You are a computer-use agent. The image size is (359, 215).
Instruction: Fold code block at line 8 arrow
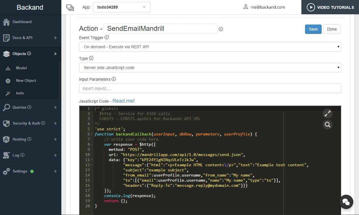tap(92, 145)
